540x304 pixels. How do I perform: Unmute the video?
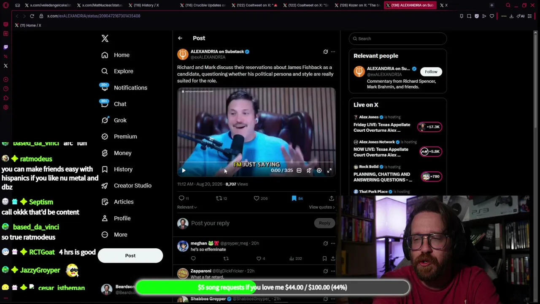point(309,171)
